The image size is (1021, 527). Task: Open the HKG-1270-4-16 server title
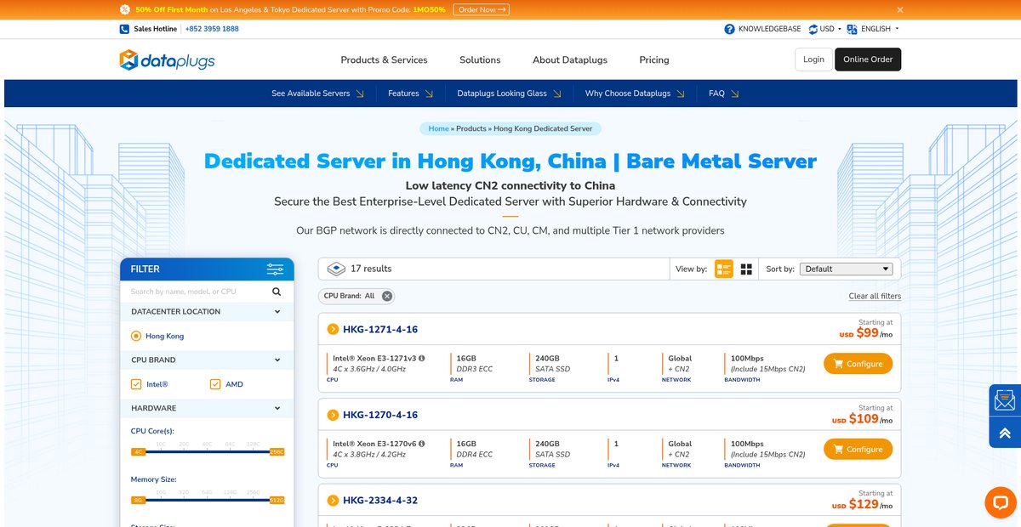pos(380,415)
